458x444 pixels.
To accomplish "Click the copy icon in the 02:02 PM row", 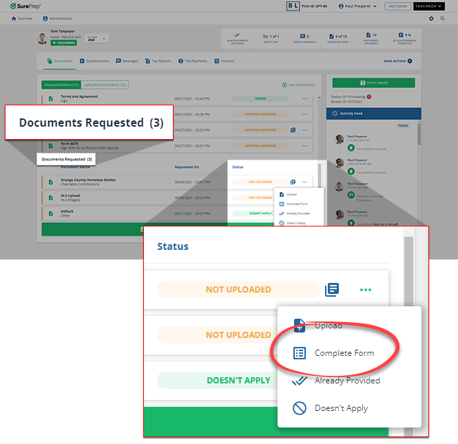I will pyautogui.click(x=293, y=130).
